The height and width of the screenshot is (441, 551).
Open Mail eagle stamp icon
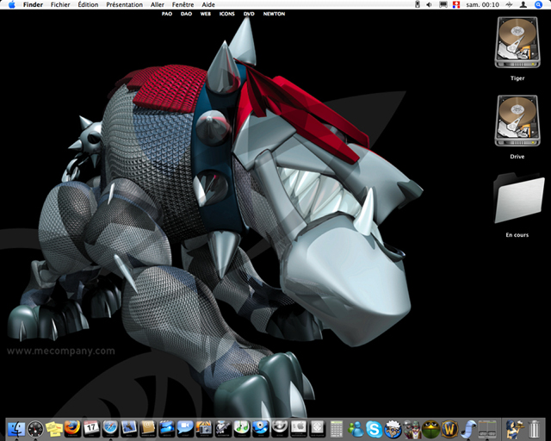pyautogui.click(x=129, y=429)
